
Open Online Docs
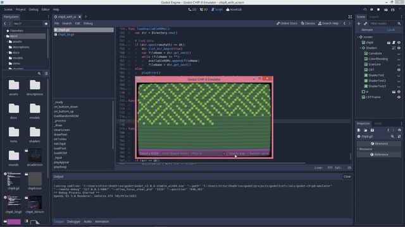[x=287, y=23]
